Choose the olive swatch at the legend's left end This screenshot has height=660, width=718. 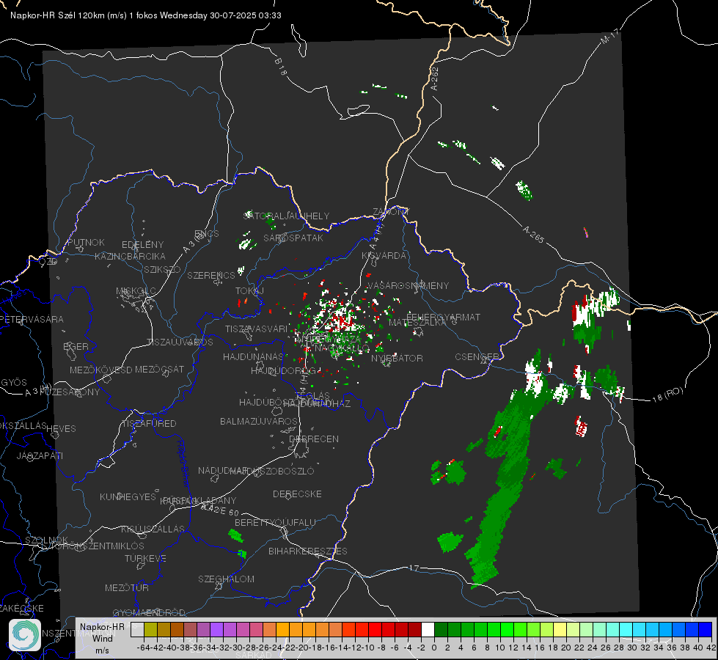click(x=150, y=629)
